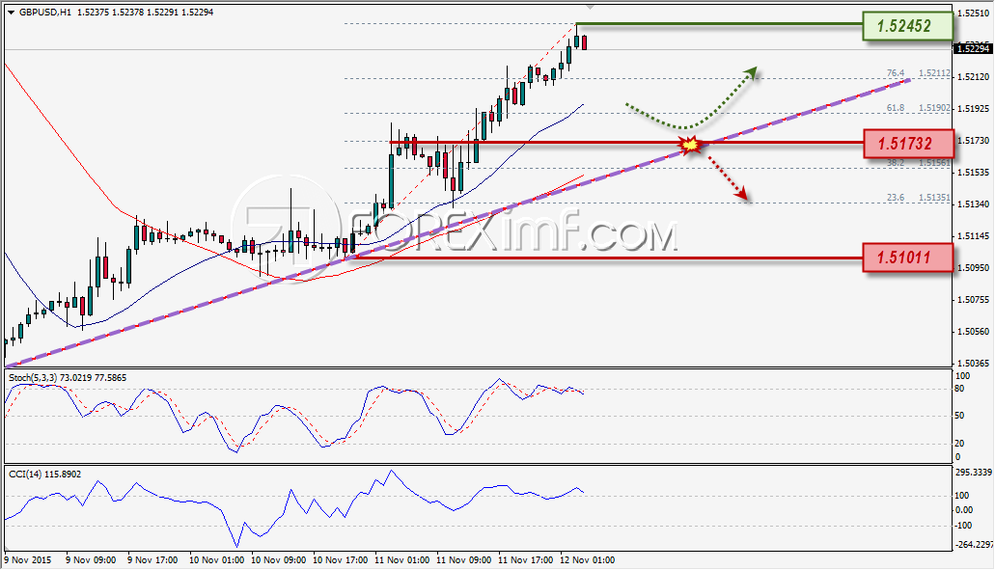The height and width of the screenshot is (570, 995).
Task: Open the chart dropdown triangle beside GBPUSD,H1
Action: 11,12
